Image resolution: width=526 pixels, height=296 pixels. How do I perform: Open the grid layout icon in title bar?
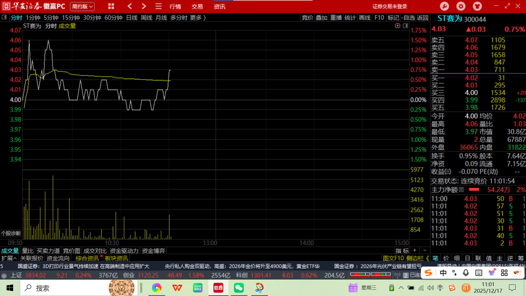pyautogui.click(x=111, y=6)
